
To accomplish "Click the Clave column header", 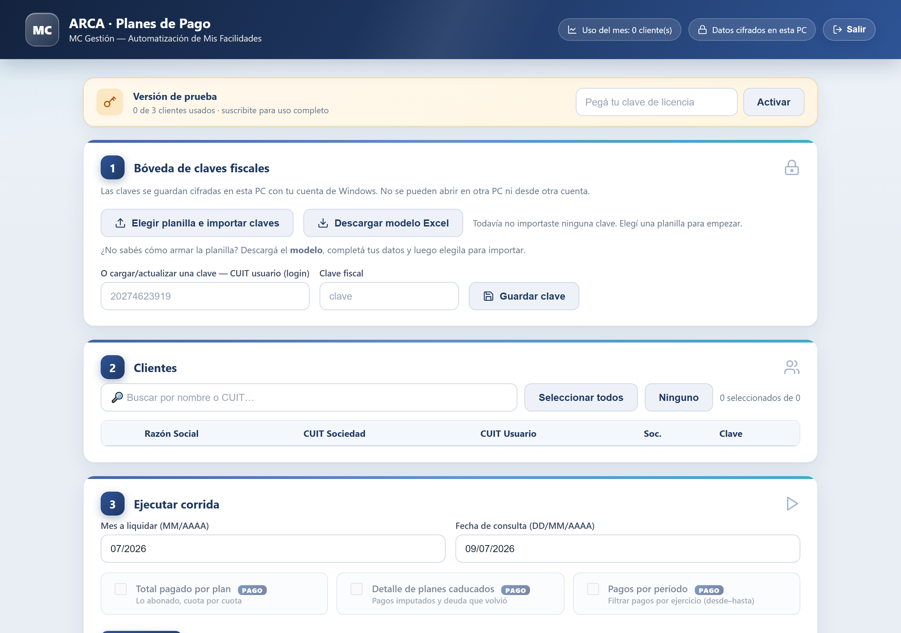I will [731, 433].
